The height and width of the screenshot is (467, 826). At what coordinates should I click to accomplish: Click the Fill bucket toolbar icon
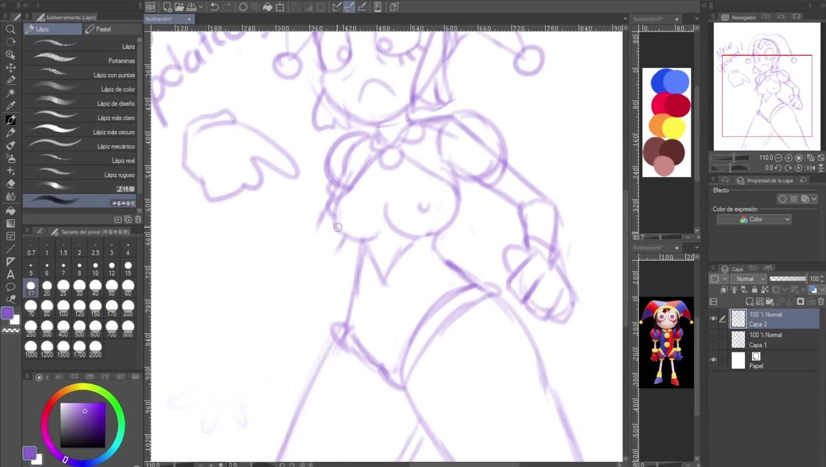267,7
